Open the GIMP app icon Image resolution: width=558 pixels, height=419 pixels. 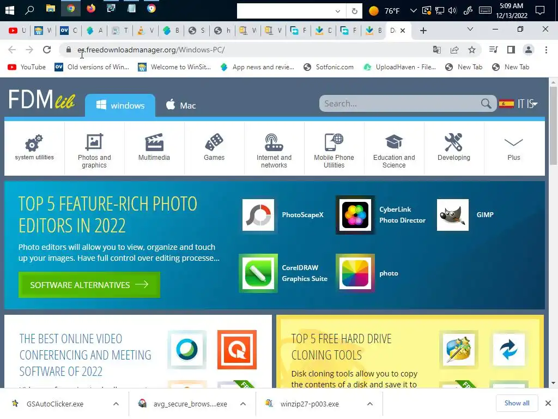coord(453,215)
